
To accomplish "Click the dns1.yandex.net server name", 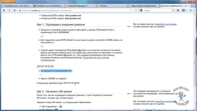I will coord(73,15).
